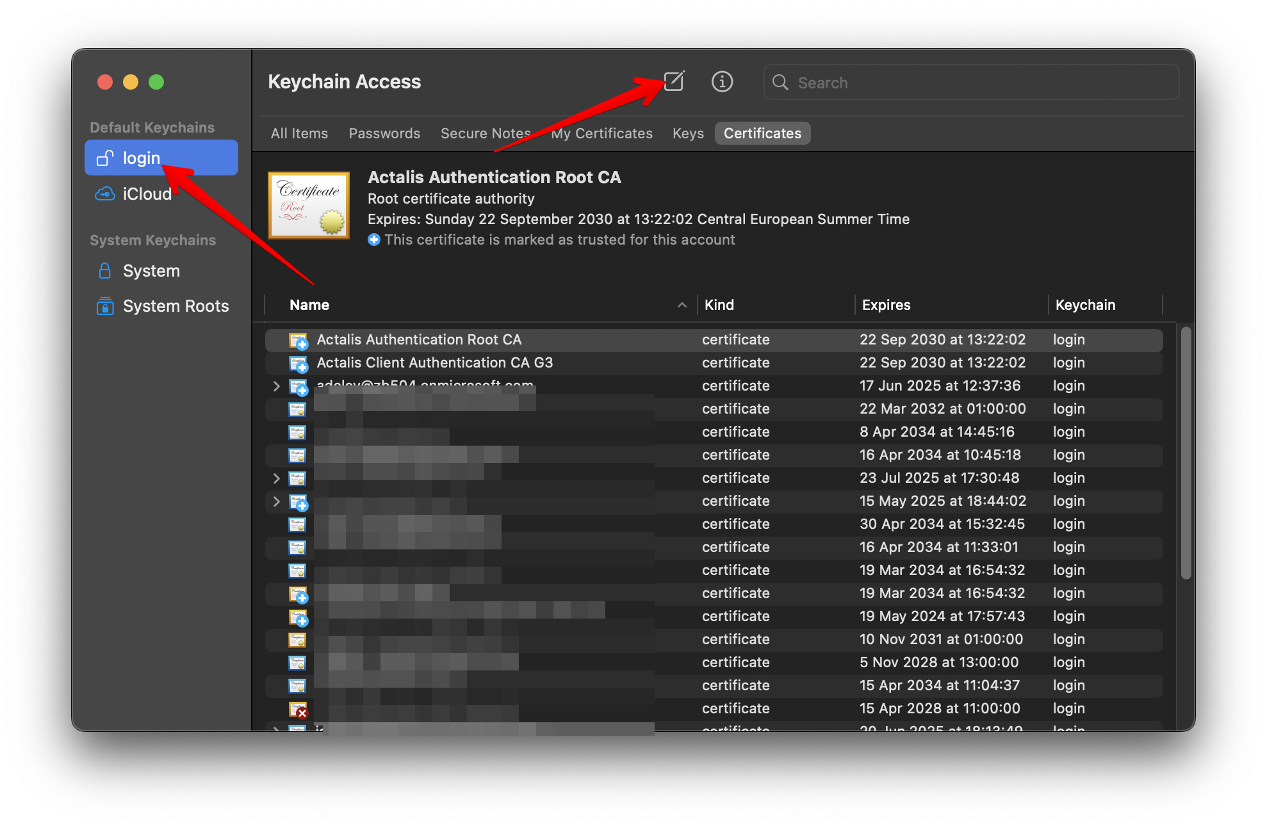The height and width of the screenshot is (826, 1267).
Task: Expand the certificate expiring 23 Jul 2025
Action: (276, 478)
